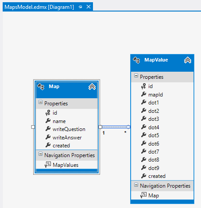Select the primary key icon of Map id

pyautogui.click(x=48, y=113)
